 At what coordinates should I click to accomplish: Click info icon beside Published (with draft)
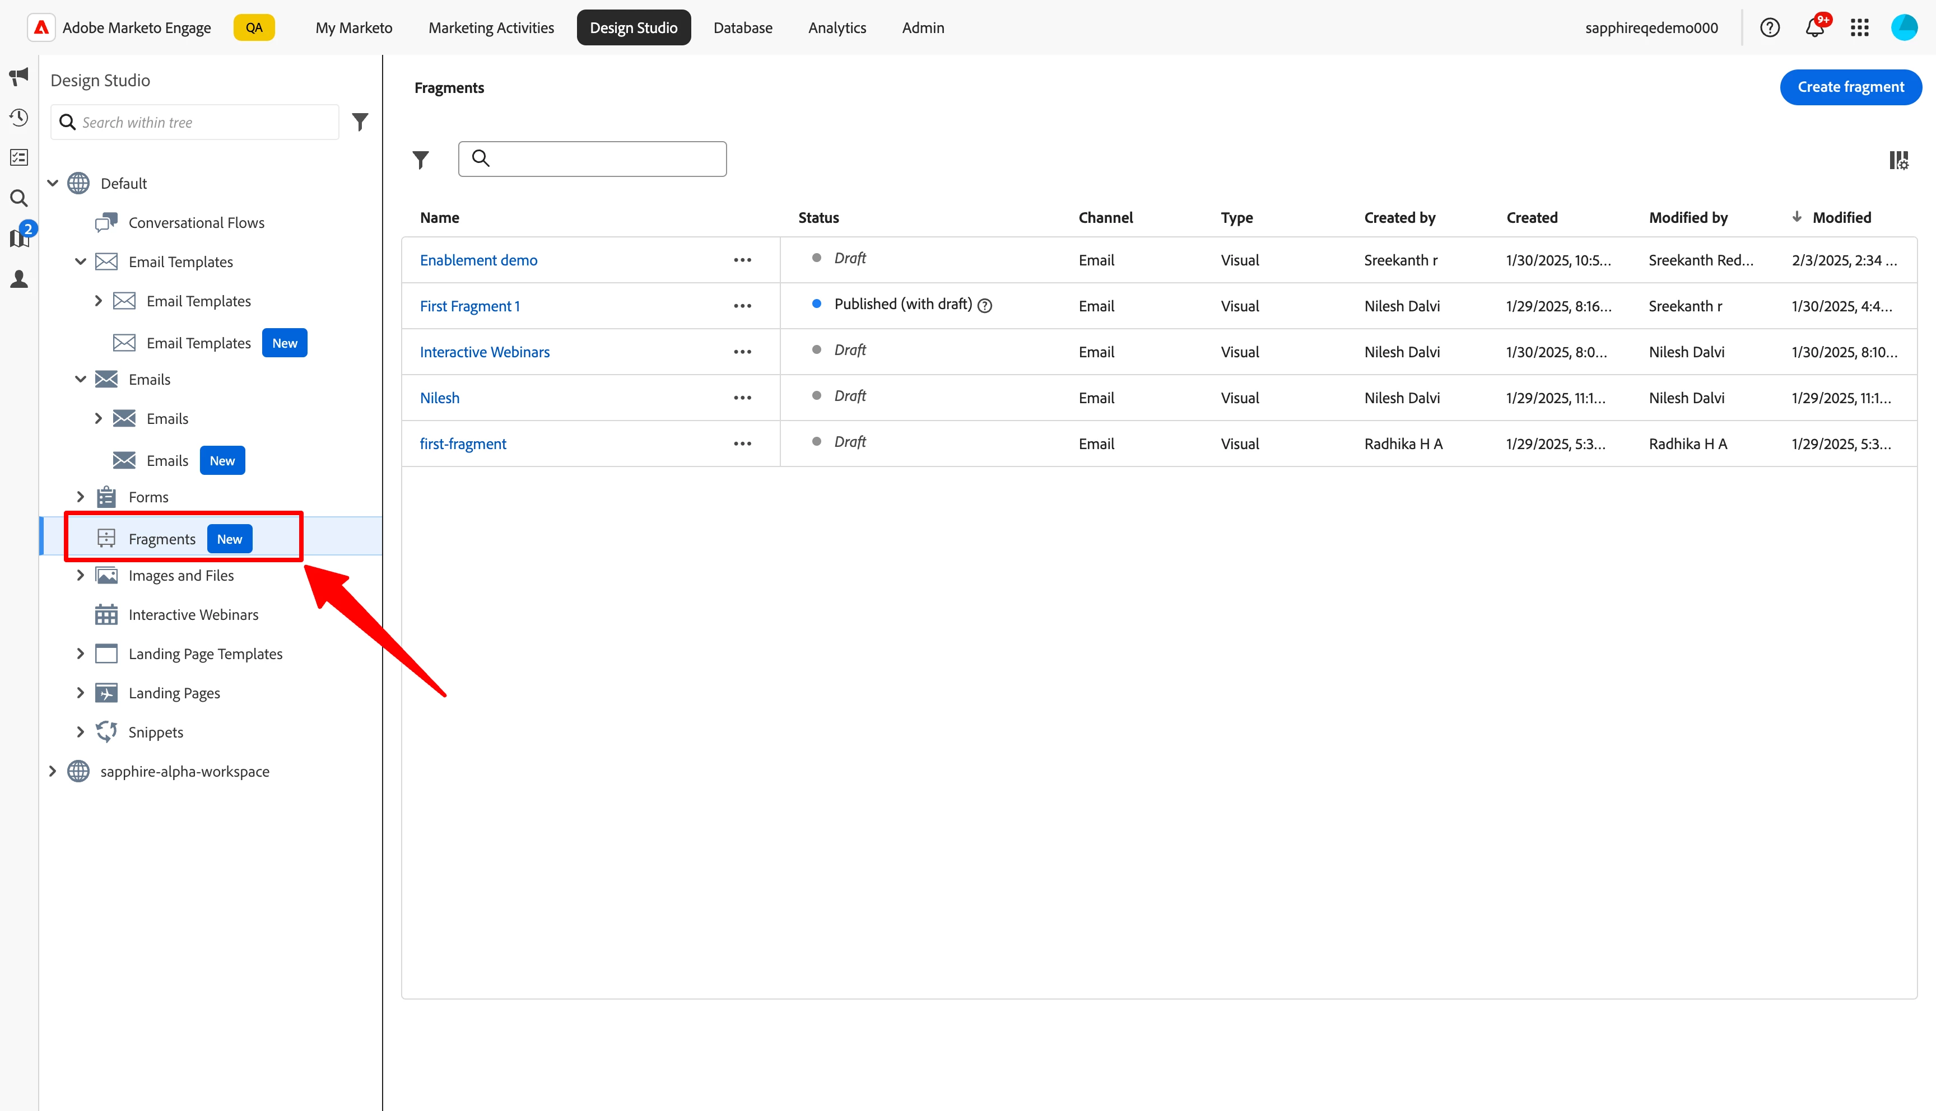click(985, 305)
